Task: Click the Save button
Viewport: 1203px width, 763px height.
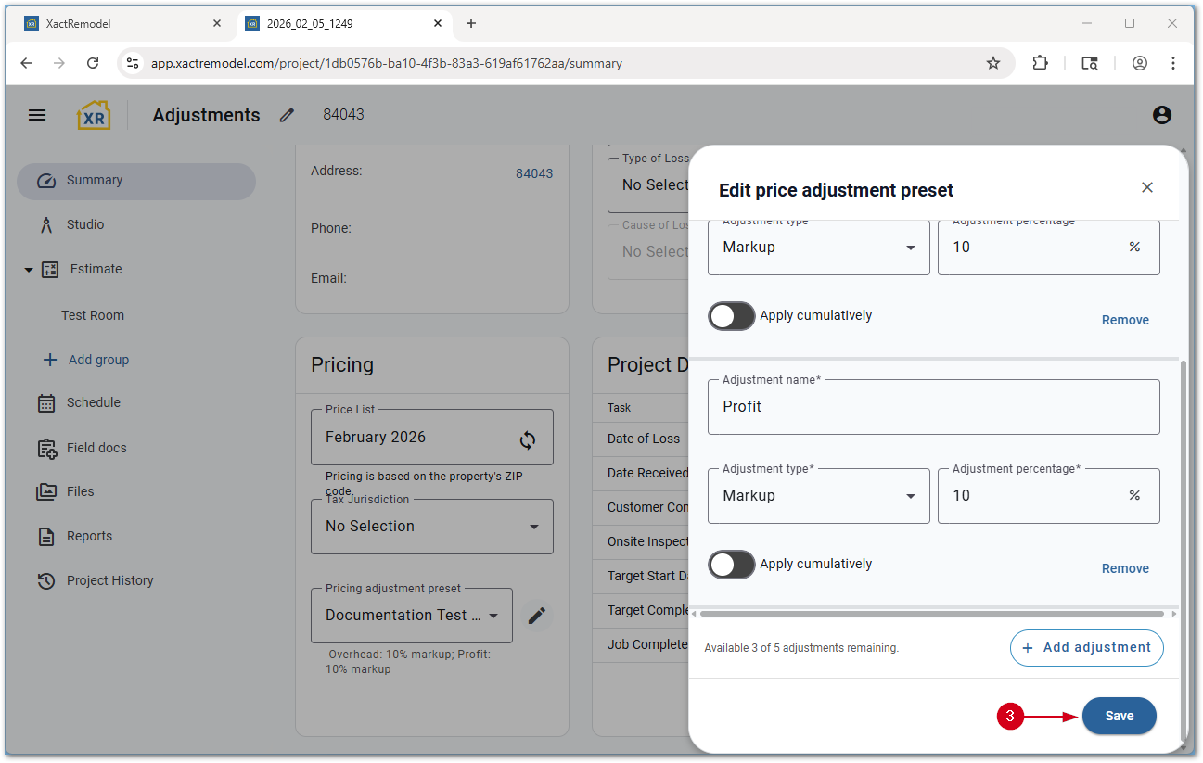Action: 1119,716
